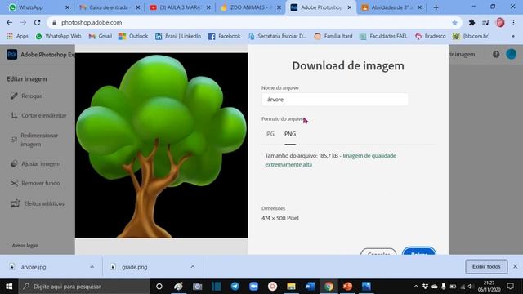Choose the JPG file format
Image resolution: width=523 pixels, height=294 pixels.
coord(270,134)
